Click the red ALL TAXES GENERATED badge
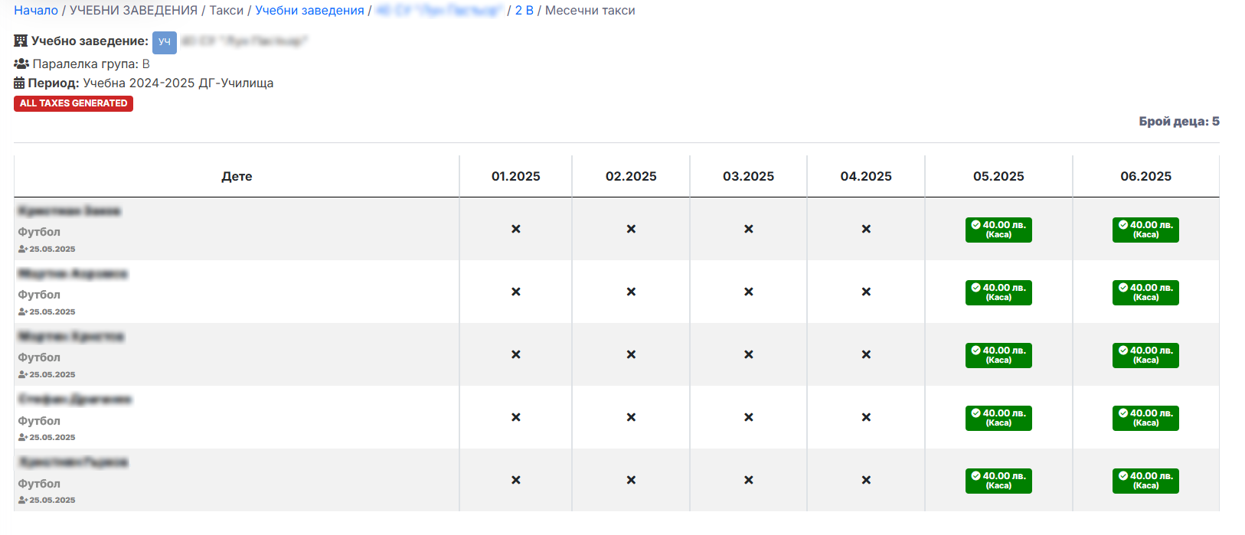The image size is (1245, 535). tap(74, 103)
